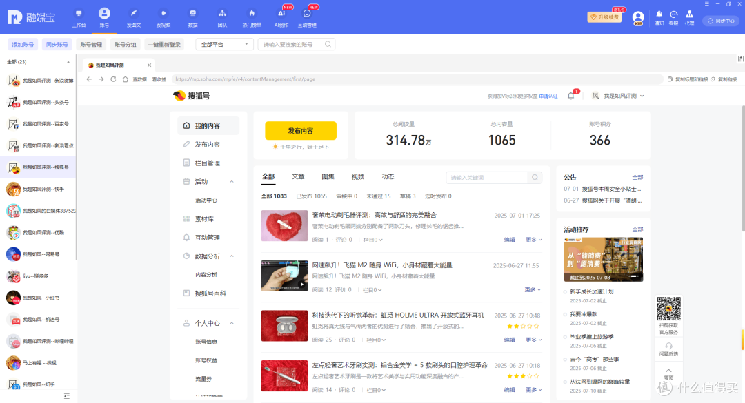Collapse the 数据分析 sidebar section
The height and width of the screenshot is (403, 745).
click(232, 256)
